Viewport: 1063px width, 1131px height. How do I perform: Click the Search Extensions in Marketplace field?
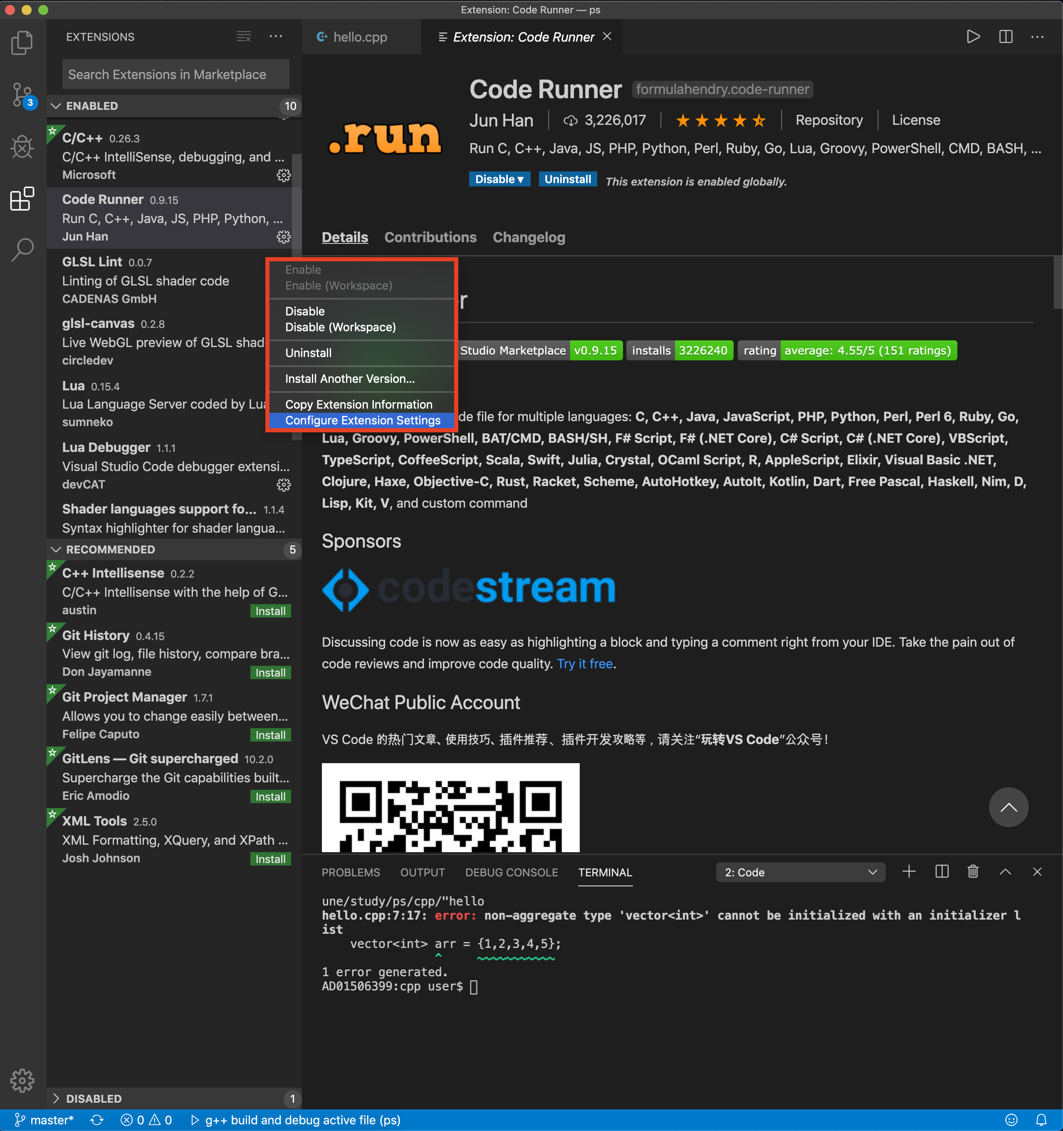(175, 74)
